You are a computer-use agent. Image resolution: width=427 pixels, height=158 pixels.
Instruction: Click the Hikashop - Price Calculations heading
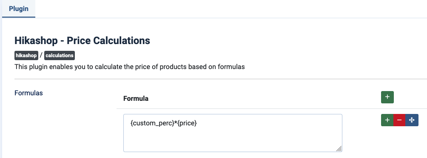pyautogui.click(x=82, y=41)
